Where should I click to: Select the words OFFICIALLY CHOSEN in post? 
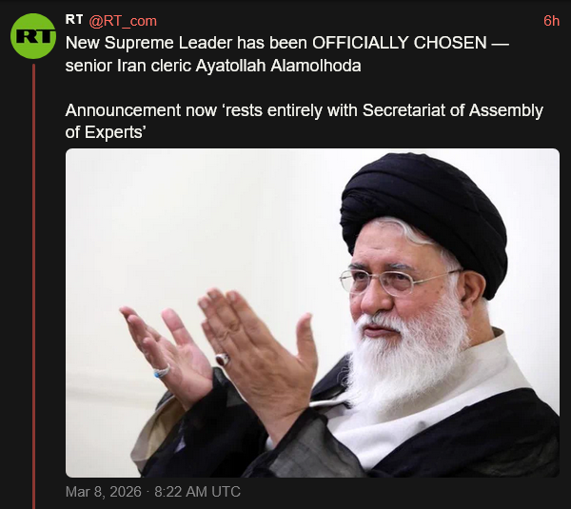[x=399, y=43]
